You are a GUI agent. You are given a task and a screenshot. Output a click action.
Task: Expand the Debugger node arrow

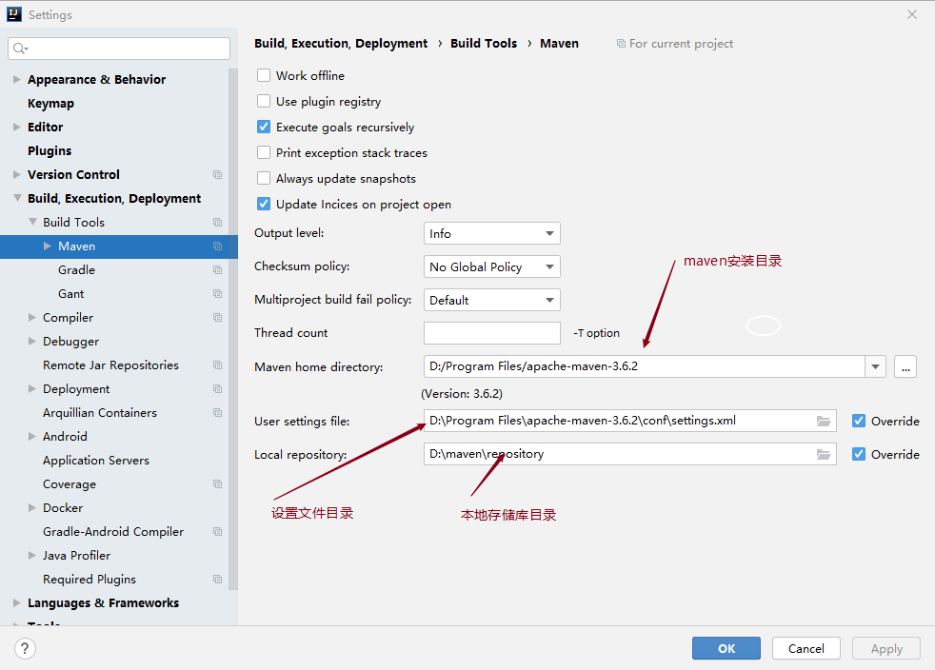pyautogui.click(x=32, y=342)
